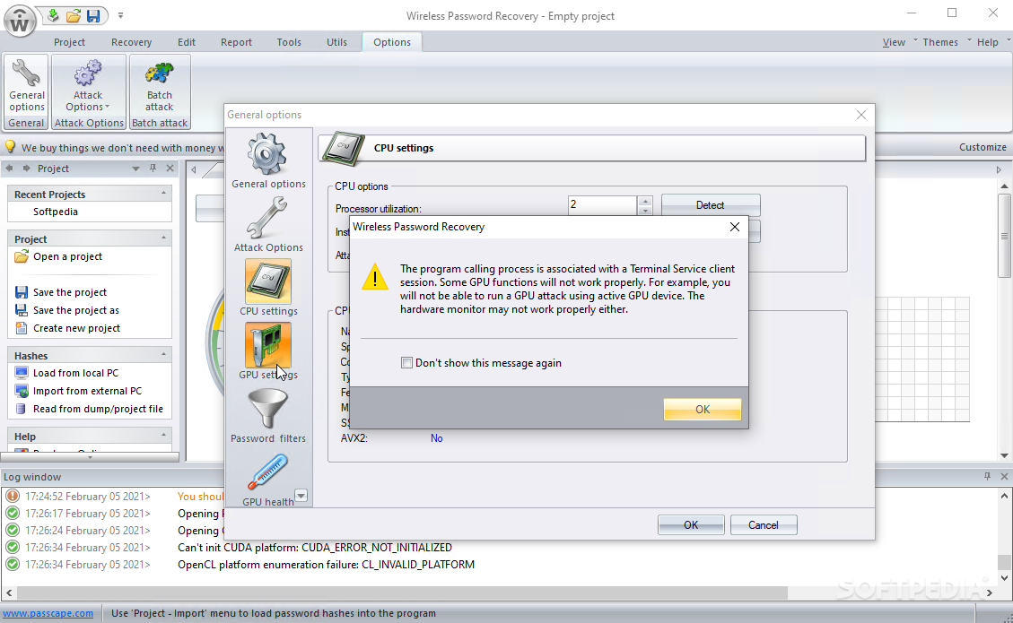
Task: Click the Processor utilization value field
Action: [602, 204]
